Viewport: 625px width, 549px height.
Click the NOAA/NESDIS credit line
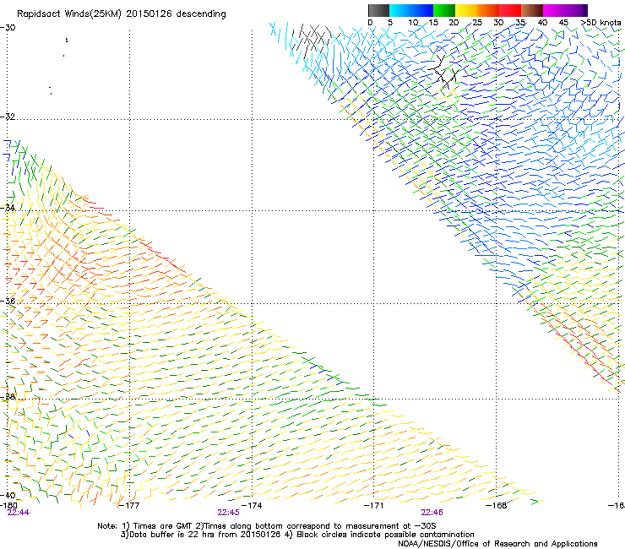[497, 543]
